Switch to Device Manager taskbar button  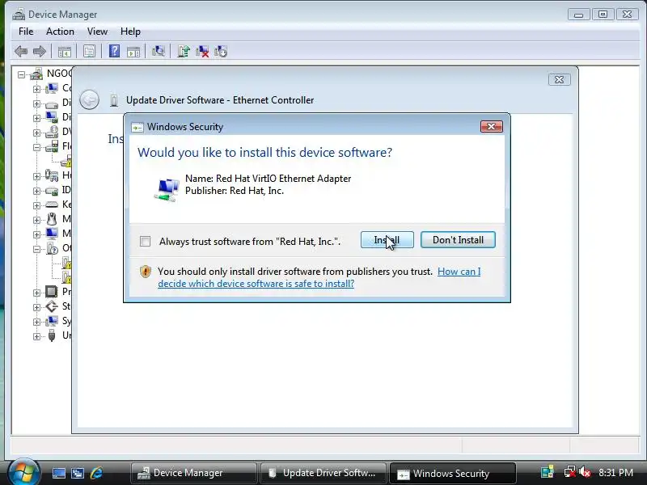pyautogui.click(x=194, y=473)
